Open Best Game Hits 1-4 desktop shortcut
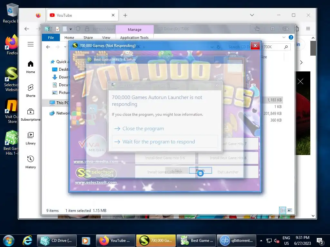The image size is (330, 247). [11, 143]
